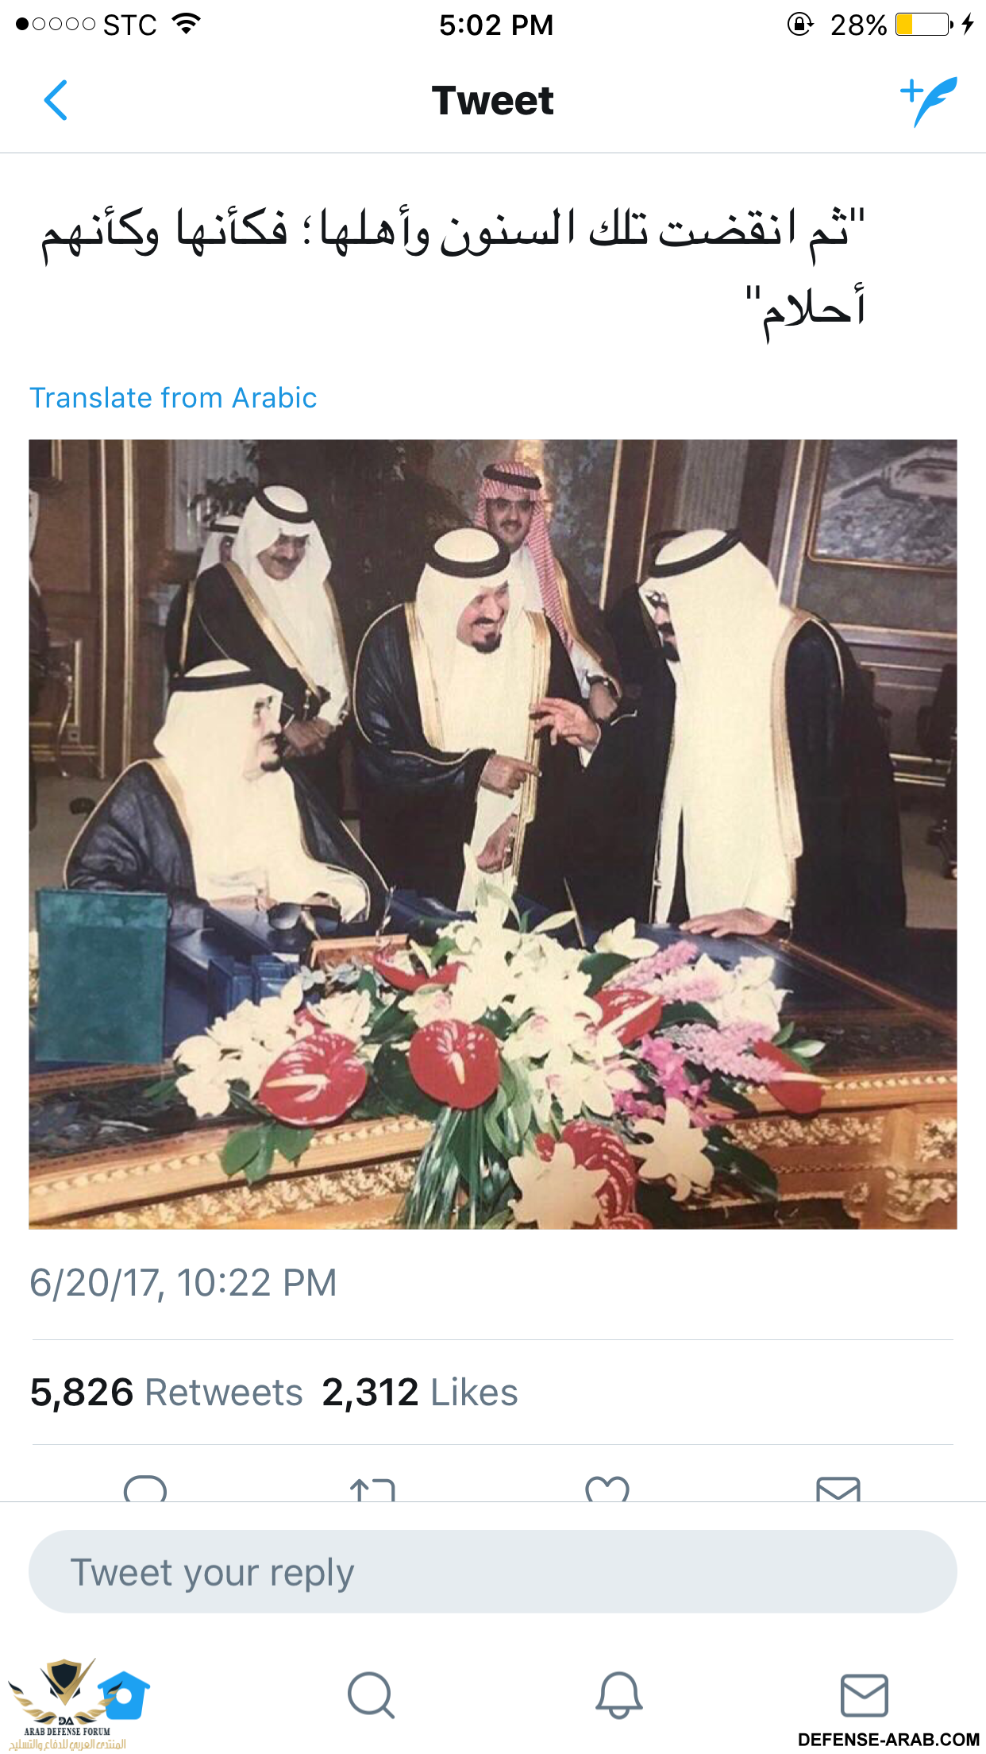View the 5,826 Retweets list
Screen dimensions: 986x1754
click(167, 1393)
